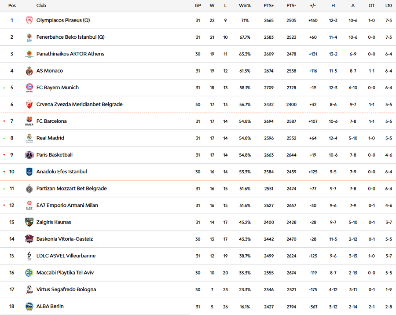The width and height of the screenshot is (396, 315).
Task: Click the Real Madrid crest icon
Action: (x=29, y=138)
